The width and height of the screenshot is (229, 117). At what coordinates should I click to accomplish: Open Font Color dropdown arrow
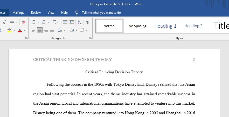click(24, 30)
